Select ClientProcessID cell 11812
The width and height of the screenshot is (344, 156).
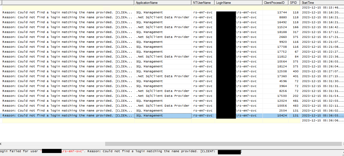click(276, 56)
